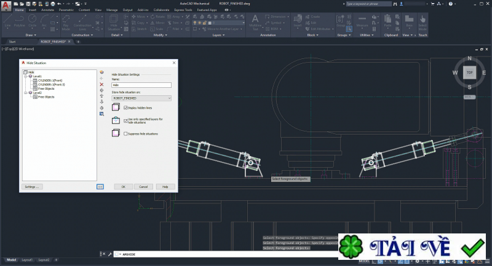Open the Store hide situation on dropdown
This screenshot has height=266, width=492.
(x=141, y=98)
